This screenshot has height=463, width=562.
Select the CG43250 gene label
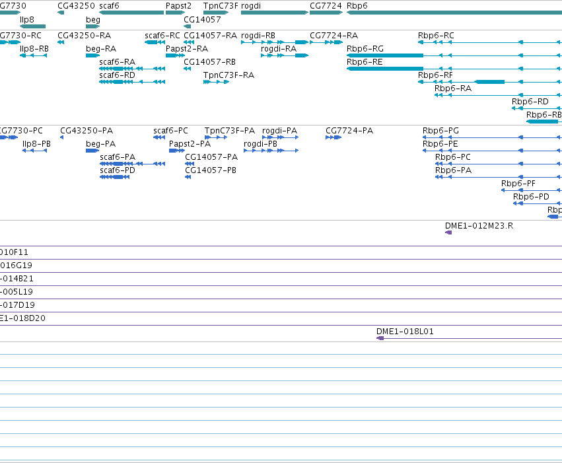pos(76,6)
